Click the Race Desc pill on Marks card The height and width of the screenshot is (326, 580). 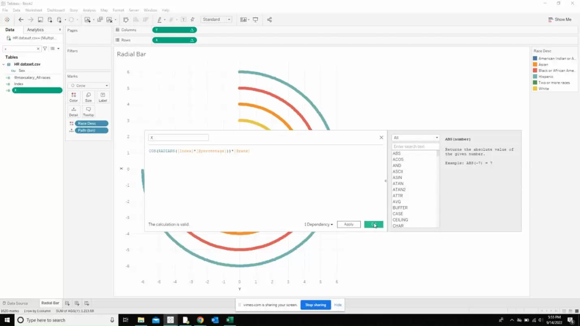tap(92, 123)
